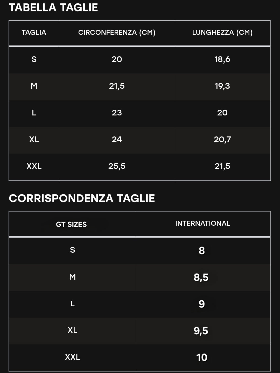The height and width of the screenshot is (373, 280).
Task: Select international size 8 cell
Action: 202,251
